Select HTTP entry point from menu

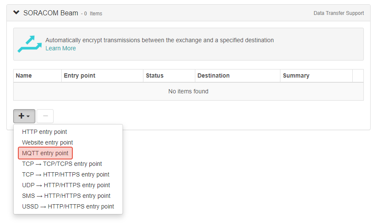(x=44, y=132)
